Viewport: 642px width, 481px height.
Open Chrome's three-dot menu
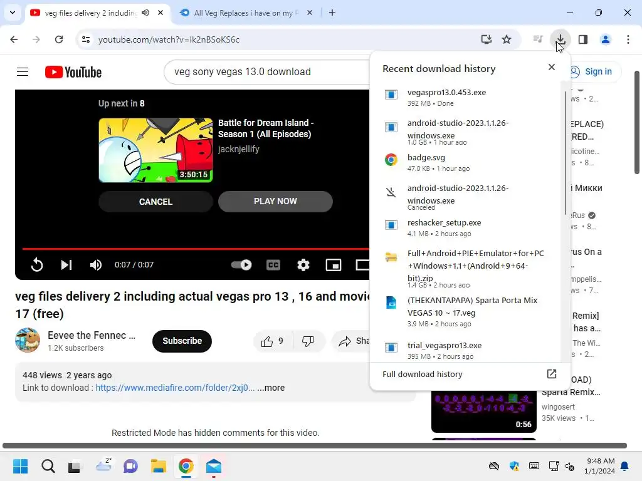point(628,39)
